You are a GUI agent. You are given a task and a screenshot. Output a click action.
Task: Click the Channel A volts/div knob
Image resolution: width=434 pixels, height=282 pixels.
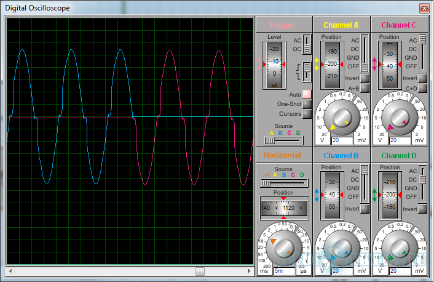coord(342,117)
